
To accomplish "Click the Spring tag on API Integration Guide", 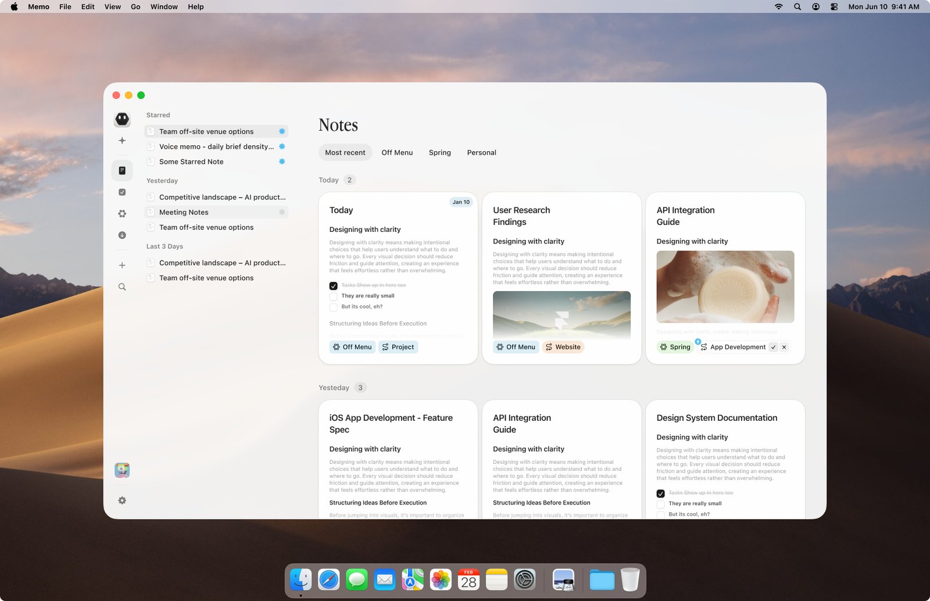I will pos(675,347).
